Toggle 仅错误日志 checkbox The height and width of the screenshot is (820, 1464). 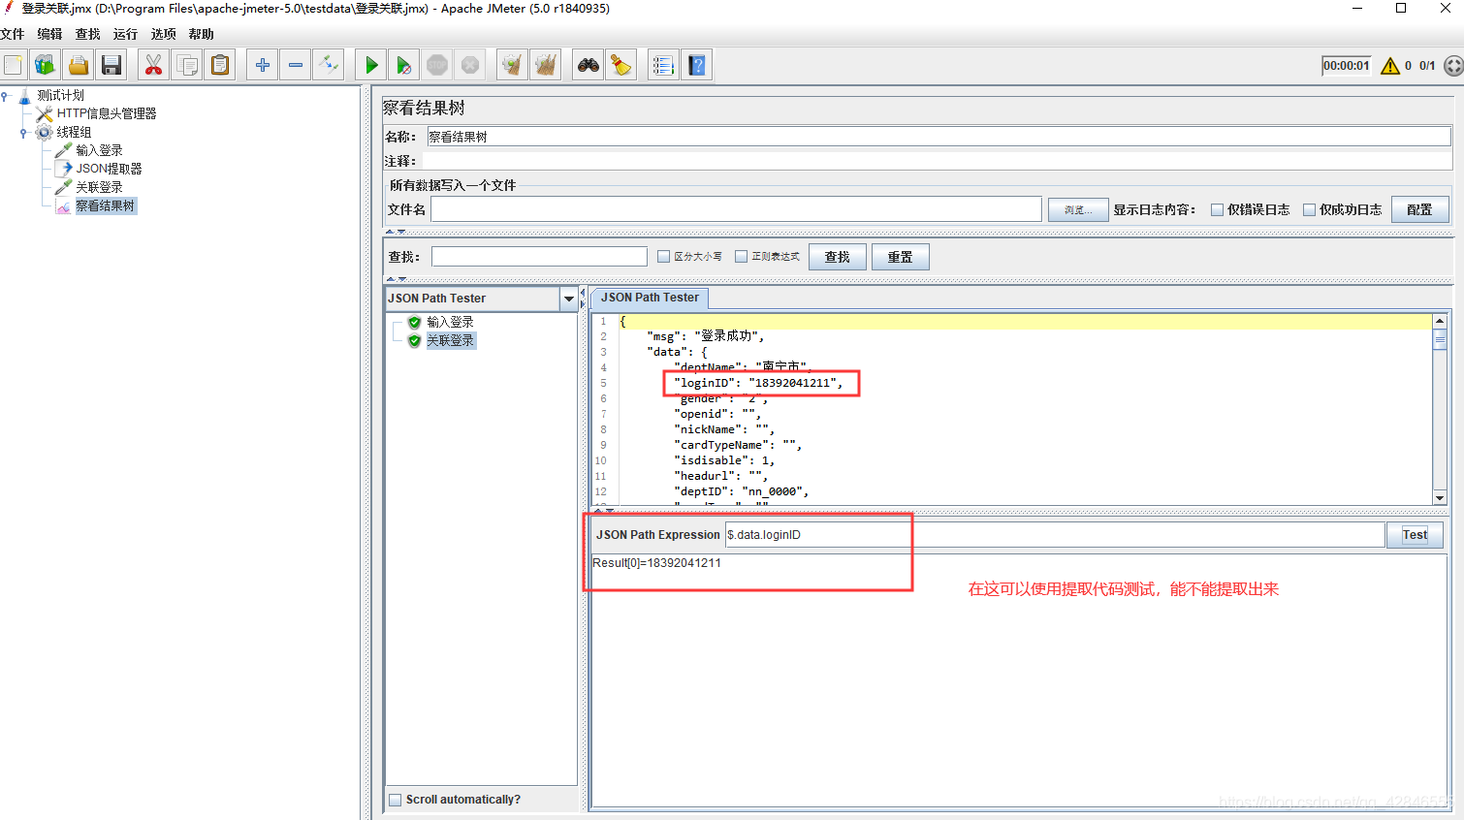pyautogui.click(x=1218, y=209)
